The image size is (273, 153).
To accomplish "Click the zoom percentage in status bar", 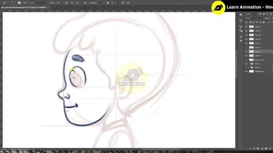I will tap(4, 149).
